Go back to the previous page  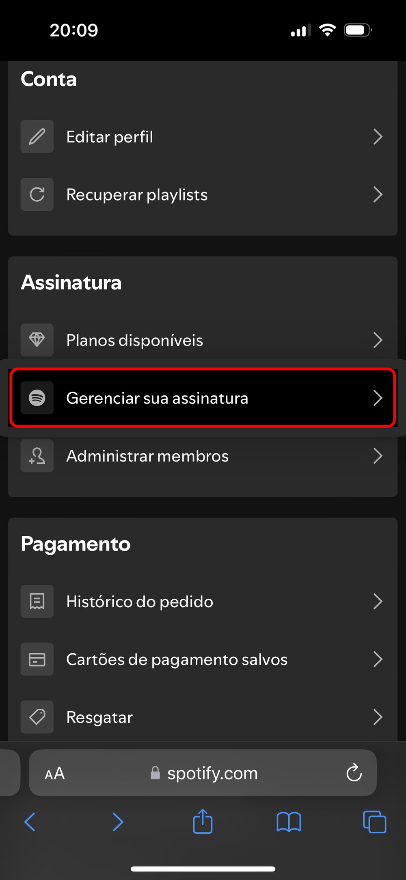tap(30, 822)
